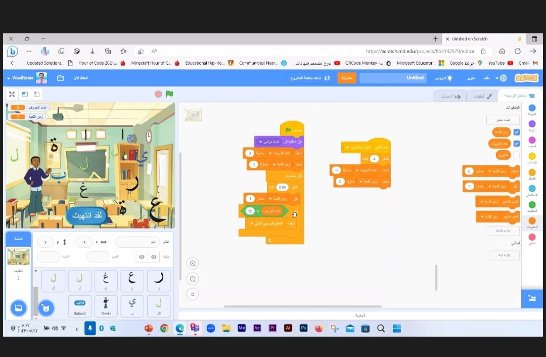Click the Untitled project title field
This screenshot has width=546, height=357.
[x=393, y=78]
